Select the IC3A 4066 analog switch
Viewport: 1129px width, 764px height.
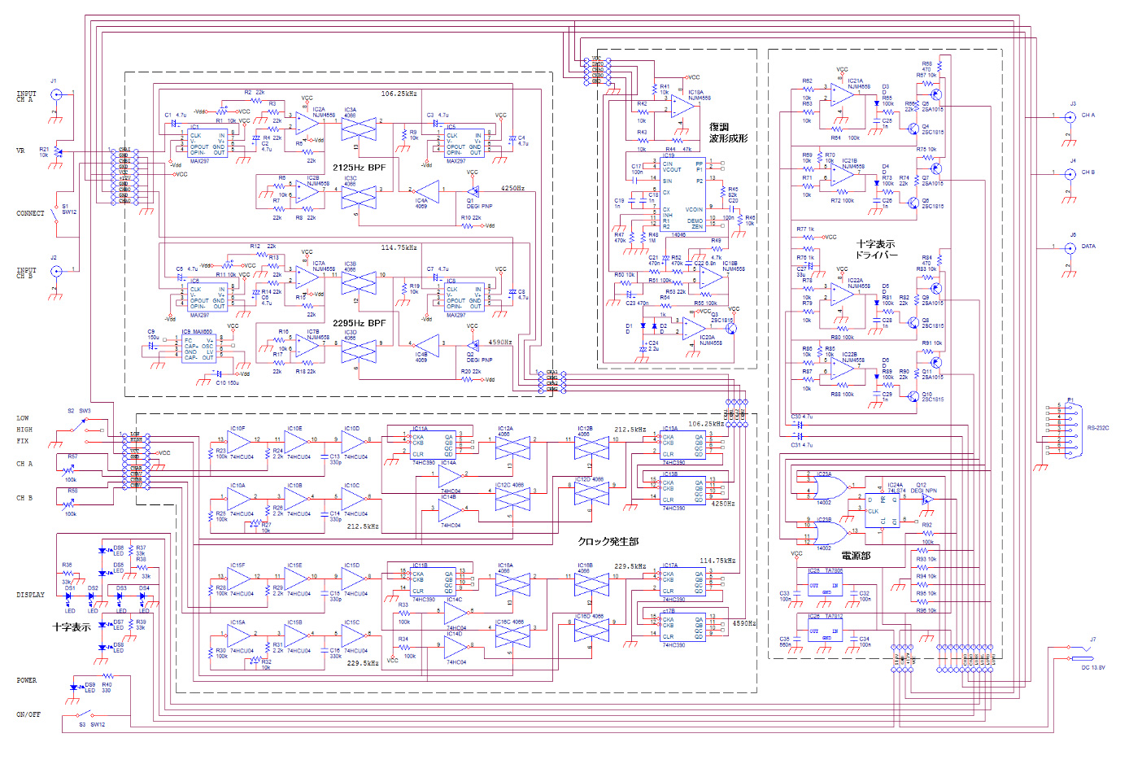coord(359,127)
